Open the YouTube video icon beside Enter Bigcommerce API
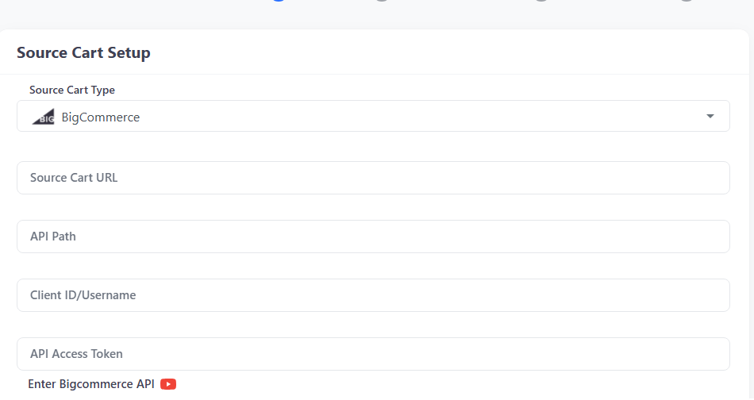This screenshot has height=400, width=754. coord(167,384)
